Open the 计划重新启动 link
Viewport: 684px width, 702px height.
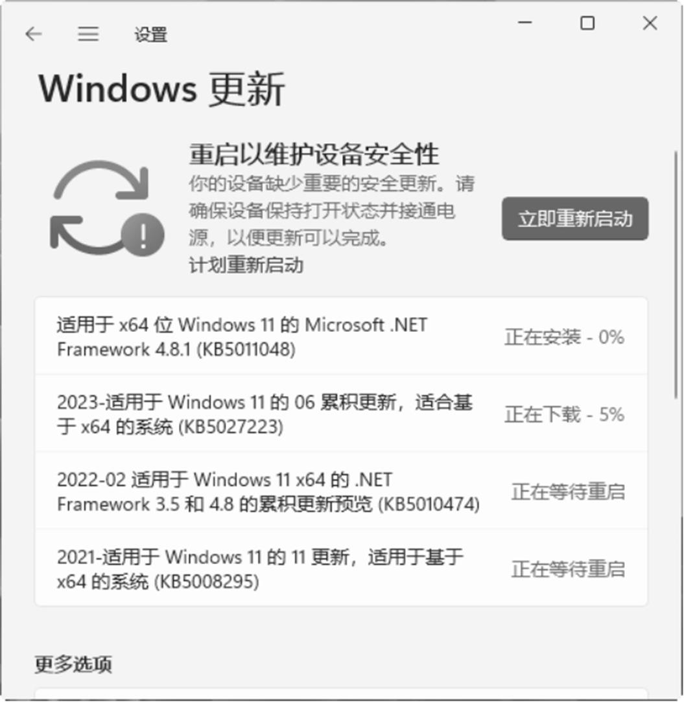click(246, 264)
